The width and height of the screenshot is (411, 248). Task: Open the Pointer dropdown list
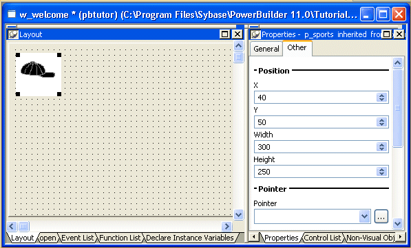coord(364,216)
